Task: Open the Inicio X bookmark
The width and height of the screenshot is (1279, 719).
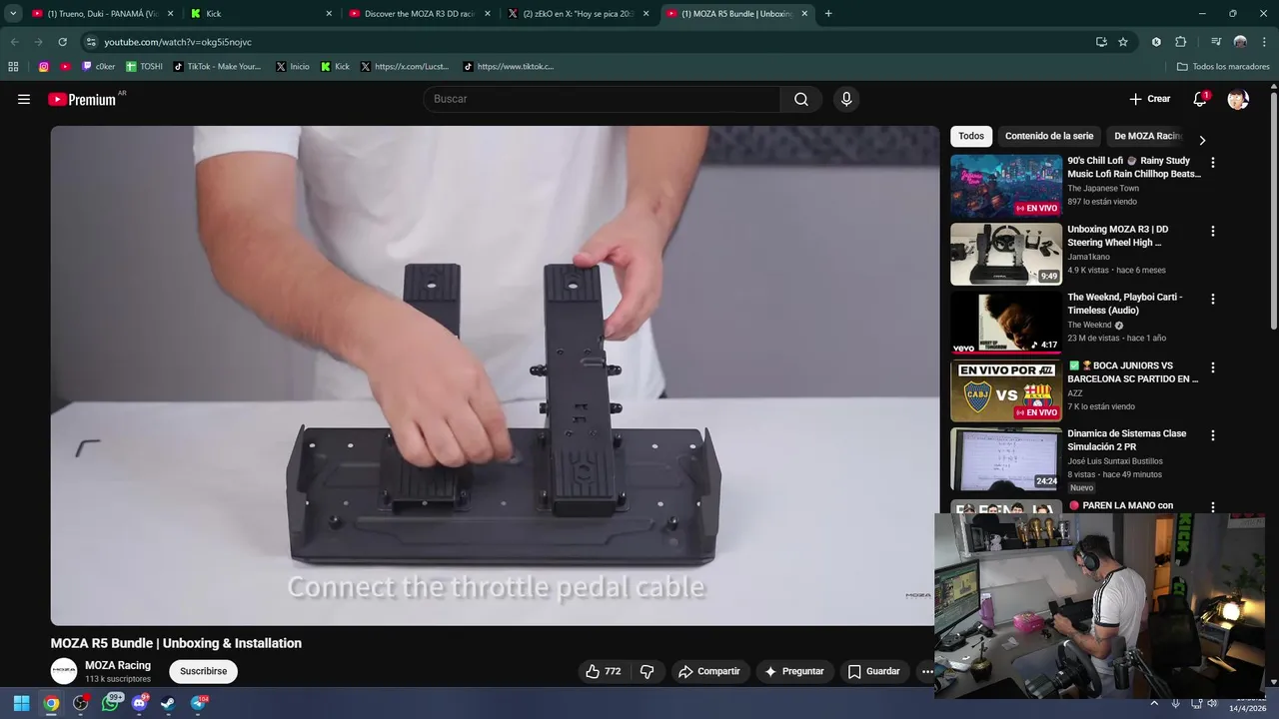Action: click(292, 67)
